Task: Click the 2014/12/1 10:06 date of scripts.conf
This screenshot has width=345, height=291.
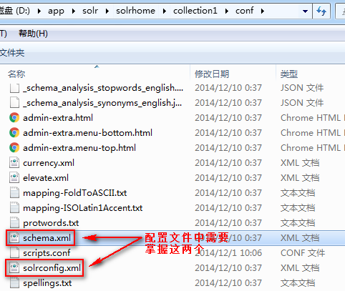Action: 228,253
